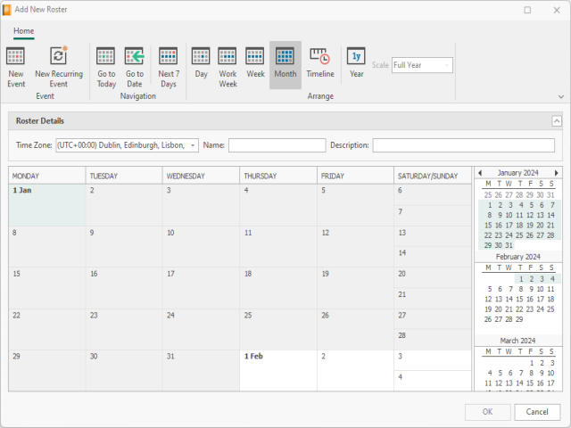This screenshot has width=571, height=428.
Task: Collapse the Roster Details panel
Action: (x=557, y=121)
